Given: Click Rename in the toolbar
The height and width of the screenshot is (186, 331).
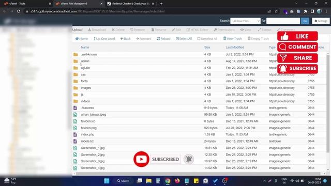Looking at the screenshot, I should tap(159, 30).
